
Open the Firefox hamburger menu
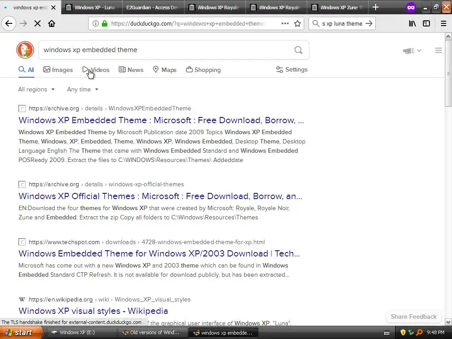(x=444, y=23)
